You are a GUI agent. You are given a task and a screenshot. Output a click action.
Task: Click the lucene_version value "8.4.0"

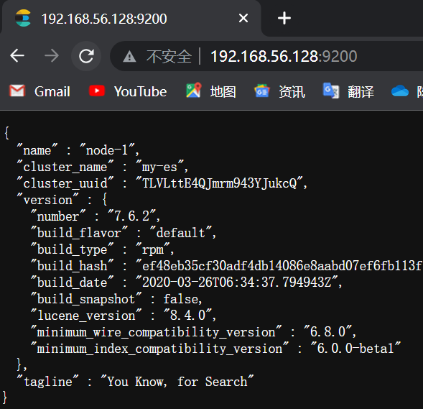tap(187, 316)
